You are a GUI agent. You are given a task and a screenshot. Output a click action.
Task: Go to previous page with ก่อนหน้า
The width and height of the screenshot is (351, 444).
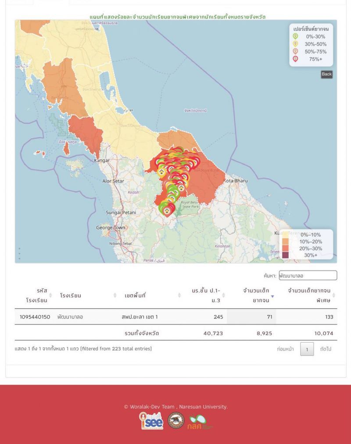pos(285,349)
